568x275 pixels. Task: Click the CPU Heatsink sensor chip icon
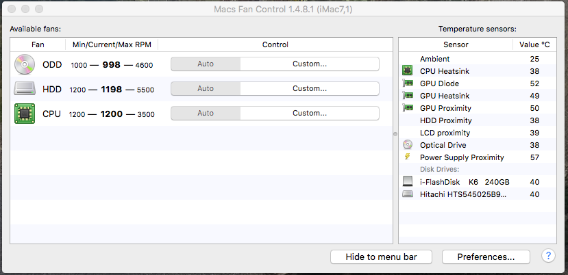408,71
